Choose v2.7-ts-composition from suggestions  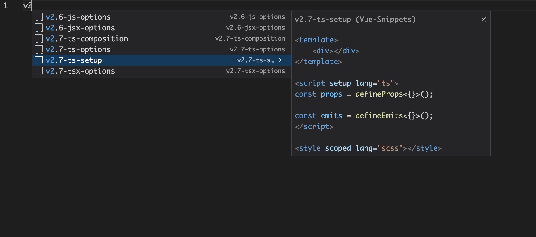(87, 39)
